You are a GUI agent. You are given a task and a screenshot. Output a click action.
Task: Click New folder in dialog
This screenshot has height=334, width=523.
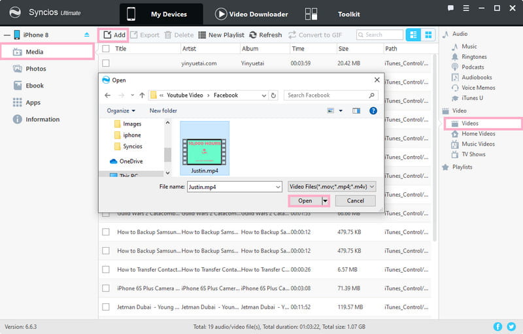pyautogui.click(x=163, y=110)
